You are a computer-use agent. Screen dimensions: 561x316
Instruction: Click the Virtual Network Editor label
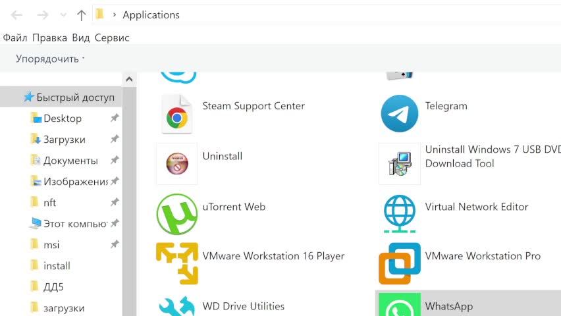tap(477, 207)
